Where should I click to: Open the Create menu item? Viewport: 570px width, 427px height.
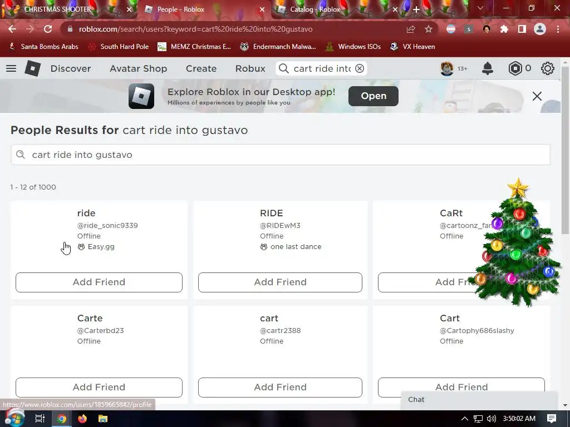click(201, 68)
